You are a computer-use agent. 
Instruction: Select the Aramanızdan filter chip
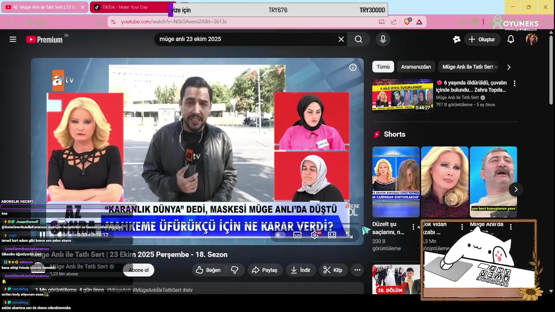click(416, 67)
